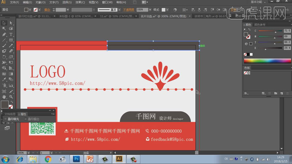Click the M value input field
Image resolution: width=292 pixels, height=164 pixels.
[x=287, y=36]
